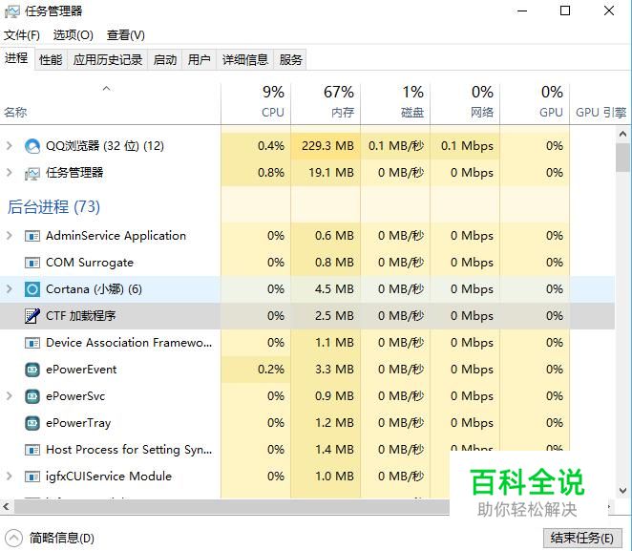
Task: Click the vertical scrollbar down arrow
Action: [622, 491]
